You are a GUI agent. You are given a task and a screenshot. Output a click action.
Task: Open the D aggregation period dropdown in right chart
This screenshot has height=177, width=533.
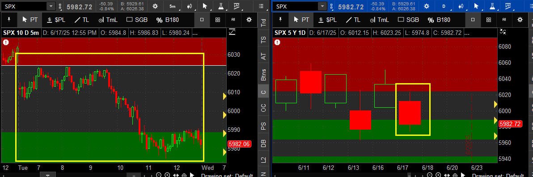tap(444, 6)
